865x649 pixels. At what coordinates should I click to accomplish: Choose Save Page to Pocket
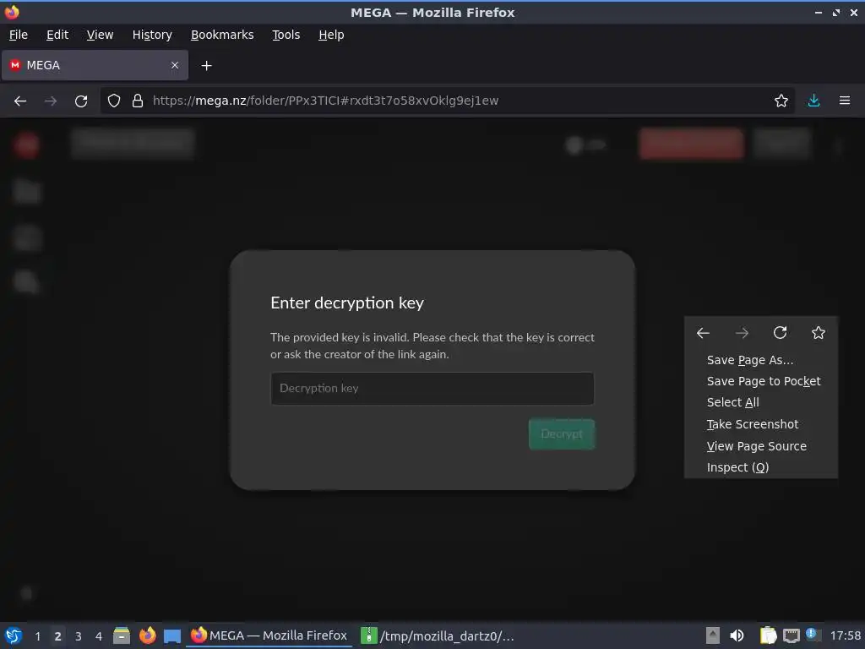[x=761, y=381]
